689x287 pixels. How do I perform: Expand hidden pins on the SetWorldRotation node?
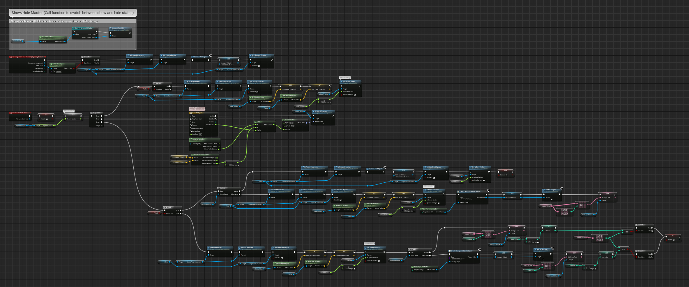pos(323,124)
